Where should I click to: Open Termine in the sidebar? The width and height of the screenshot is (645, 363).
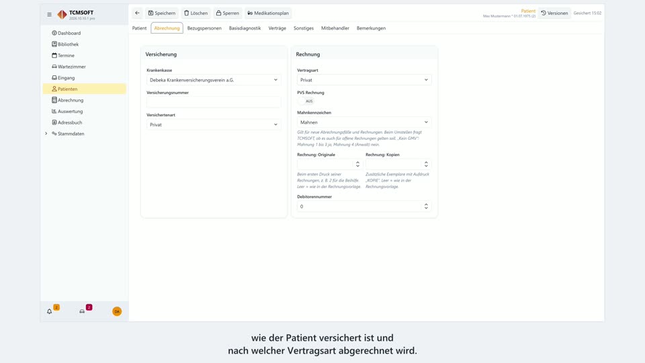85,55
